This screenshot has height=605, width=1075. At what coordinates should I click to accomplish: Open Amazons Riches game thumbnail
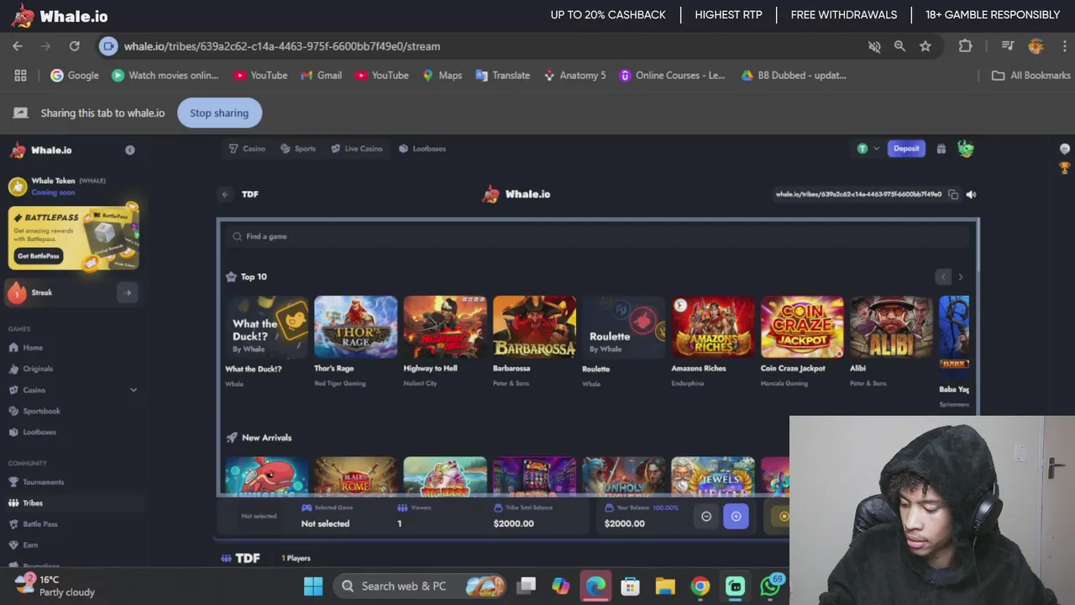[713, 327]
